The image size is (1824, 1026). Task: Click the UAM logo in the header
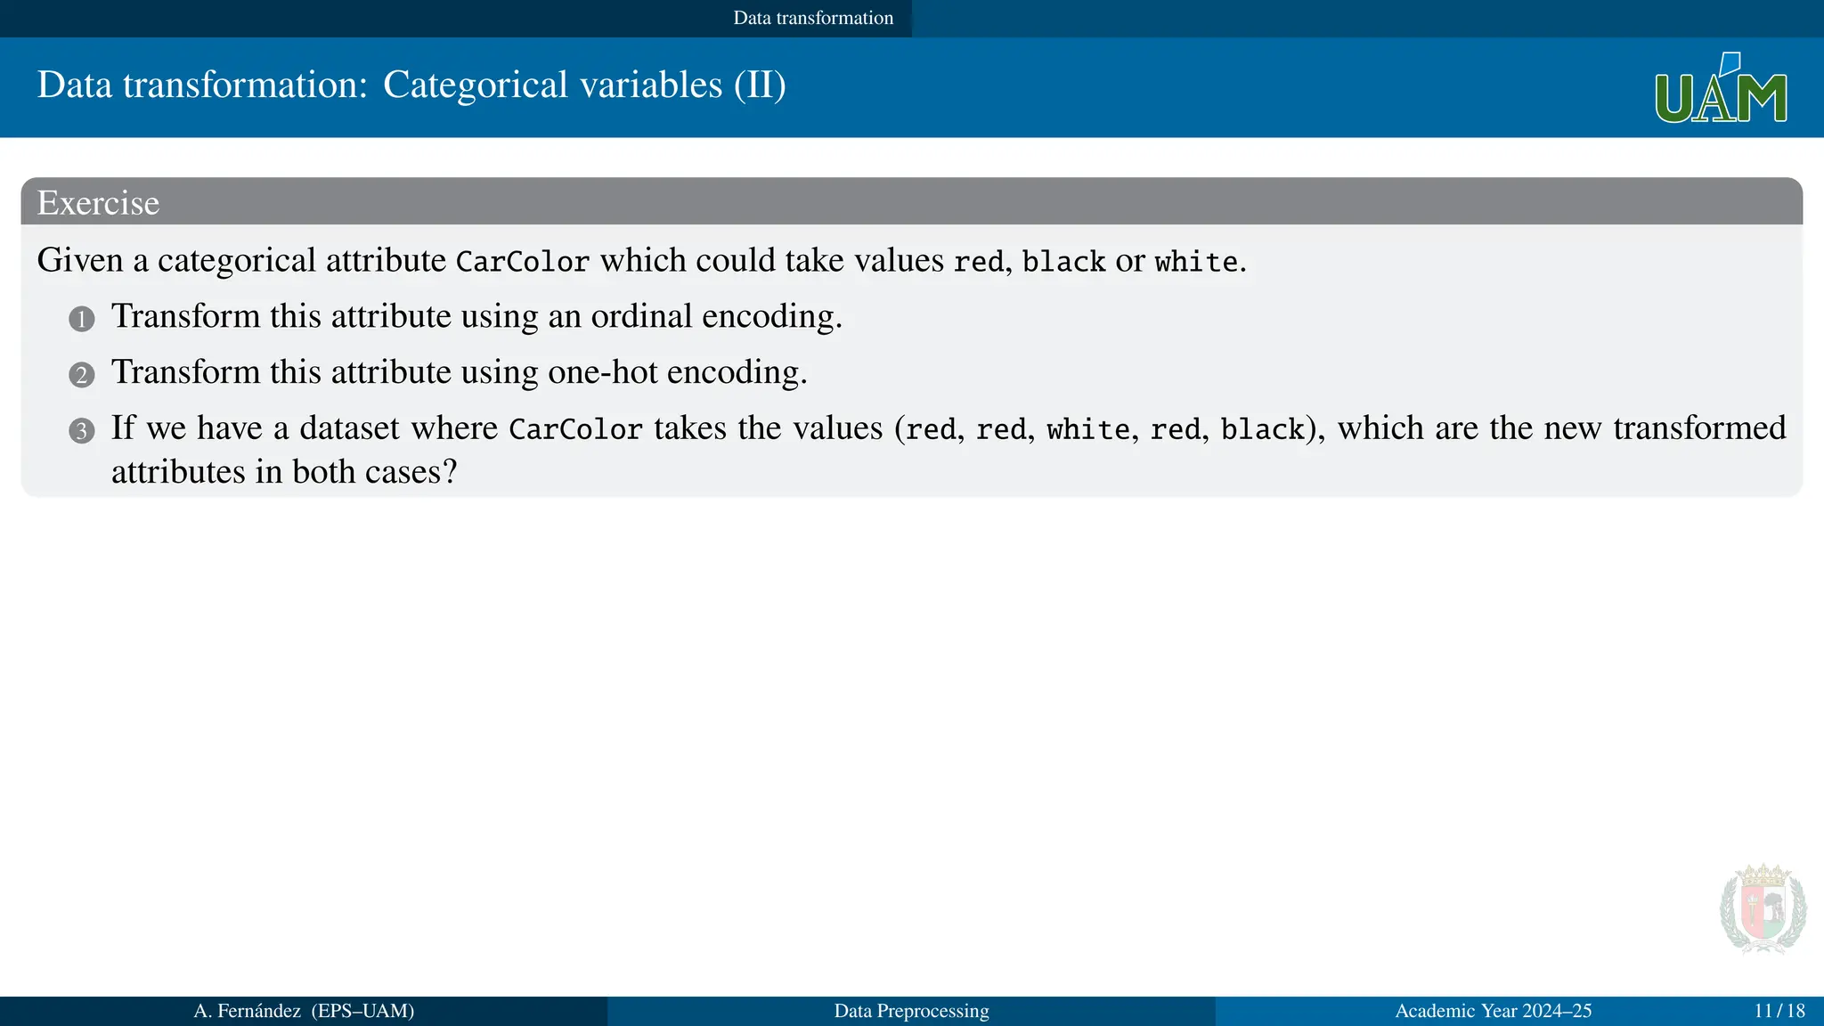[1721, 87]
